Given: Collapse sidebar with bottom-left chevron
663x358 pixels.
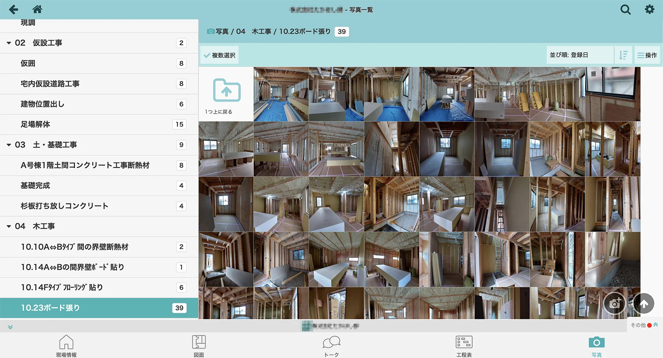Looking at the screenshot, I should point(10,327).
